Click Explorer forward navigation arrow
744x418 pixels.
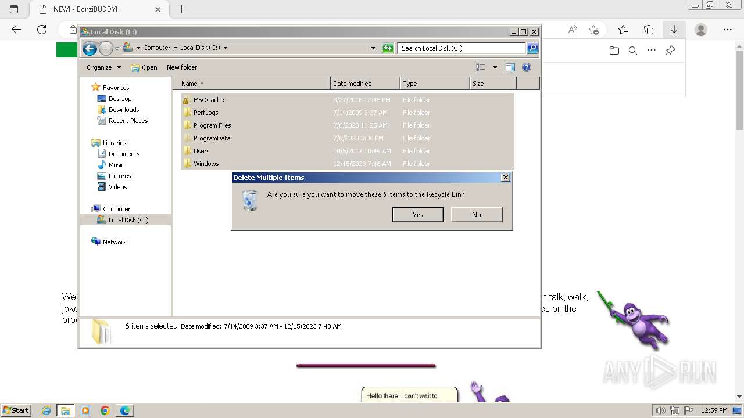[x=106, y=48]
